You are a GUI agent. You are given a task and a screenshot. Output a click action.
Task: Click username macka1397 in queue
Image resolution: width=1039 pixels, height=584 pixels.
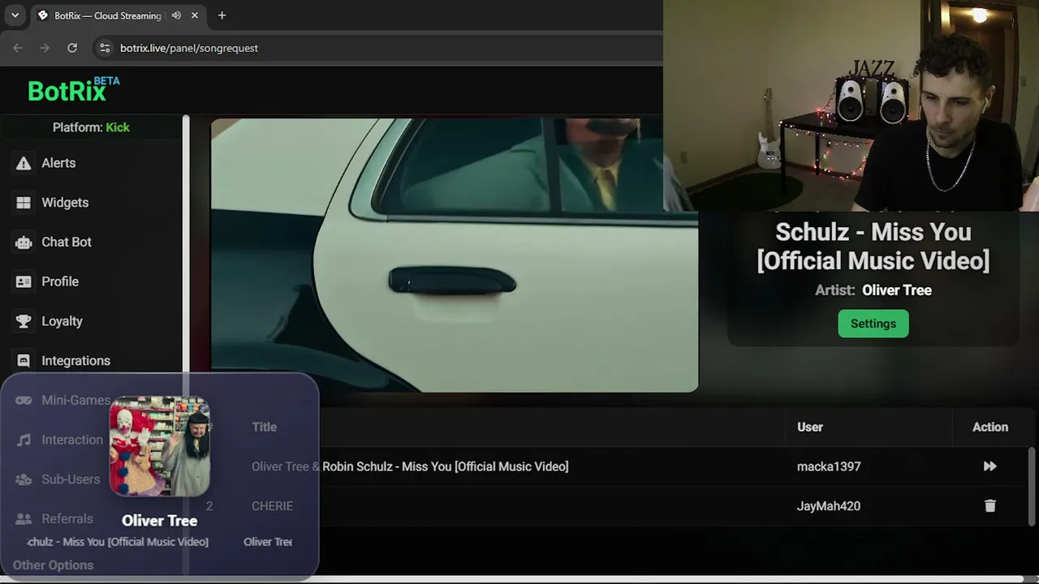click(829, 466)
